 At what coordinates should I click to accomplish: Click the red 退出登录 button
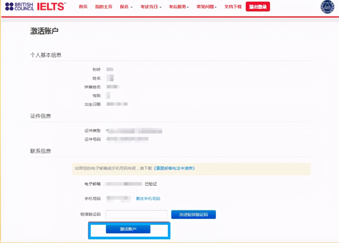[x=258, y=7]
